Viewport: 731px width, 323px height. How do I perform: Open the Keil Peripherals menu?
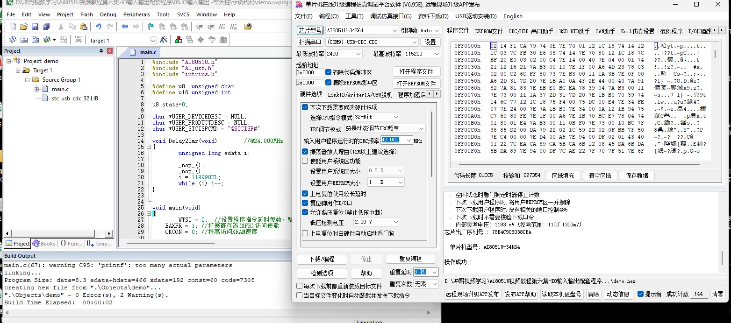click(x=136, y=14)
